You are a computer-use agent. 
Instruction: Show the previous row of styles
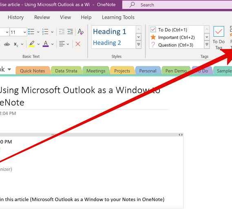tap(139, 29)
